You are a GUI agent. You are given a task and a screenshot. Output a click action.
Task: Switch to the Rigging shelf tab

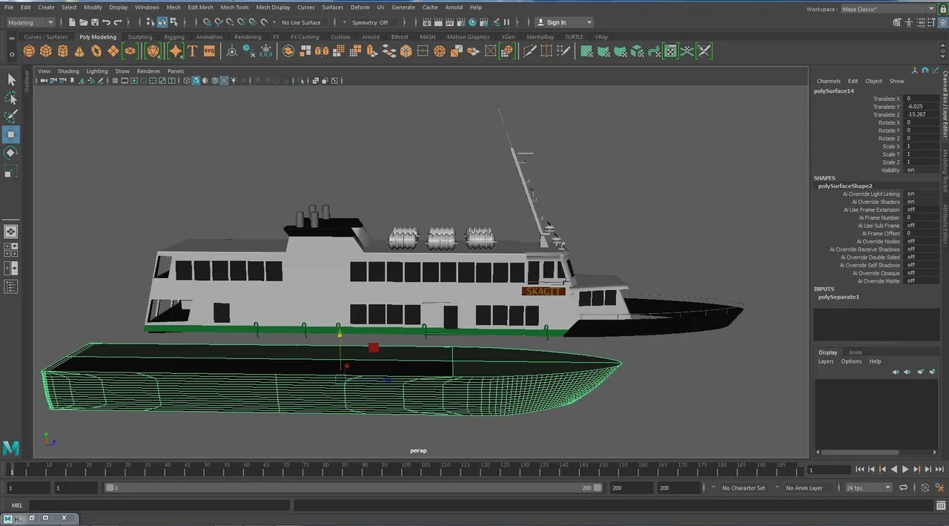click(x=174, y=36)
